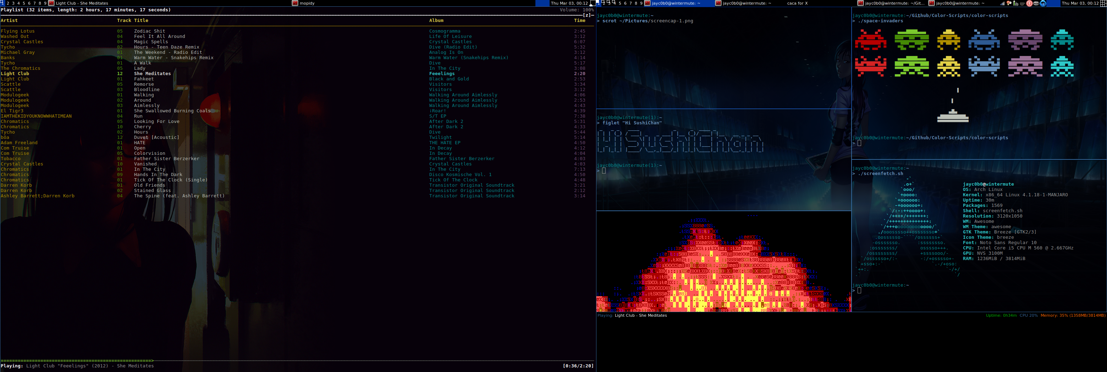Select the 'Duvet [Acoustic]' playlist entry

[x=156, y=137]
